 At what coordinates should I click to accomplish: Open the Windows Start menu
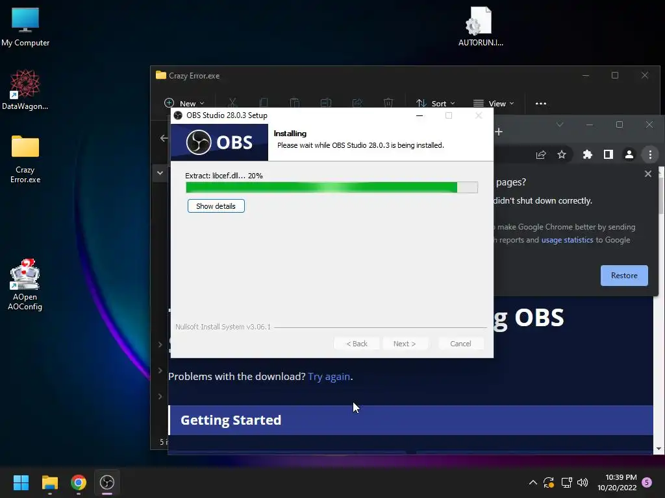pyautogui.click(x=21, y=482)
